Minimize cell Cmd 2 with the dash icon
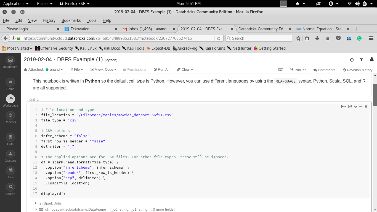The height and width of the screenshot is (212, 377). click(x=361, y=106)
